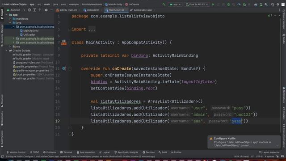Expand the manifests folder
Screen dimensions: 286x161
[10, 19]
